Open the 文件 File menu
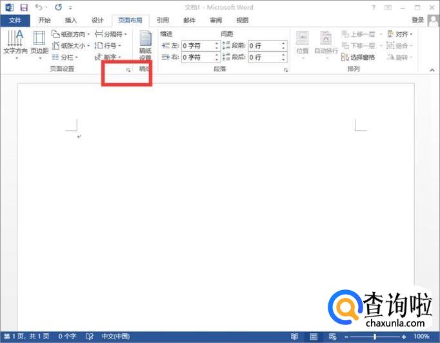This screenshot has height=343, width=440. pos(14,20)
